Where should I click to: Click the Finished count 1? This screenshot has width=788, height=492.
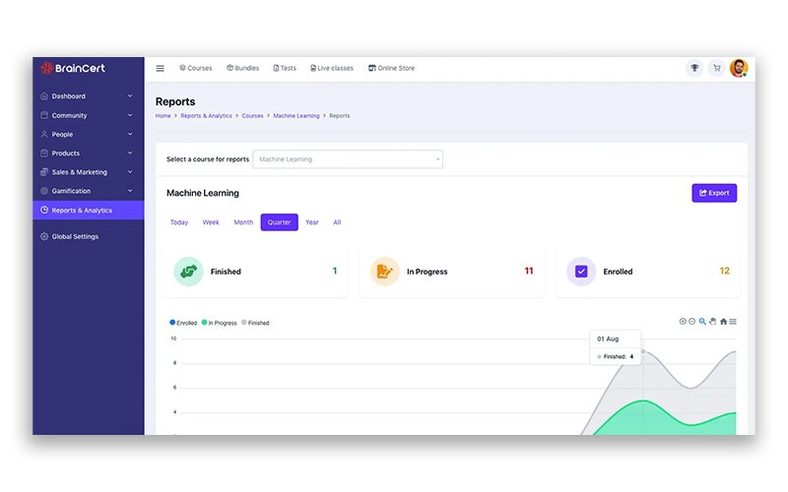pos(335,272)
